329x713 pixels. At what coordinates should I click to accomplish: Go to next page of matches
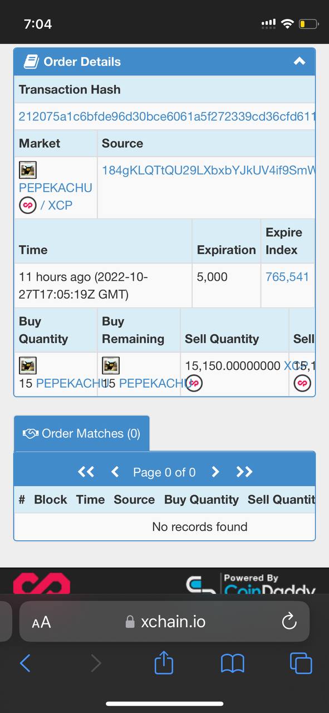click(x=215, y=472)
